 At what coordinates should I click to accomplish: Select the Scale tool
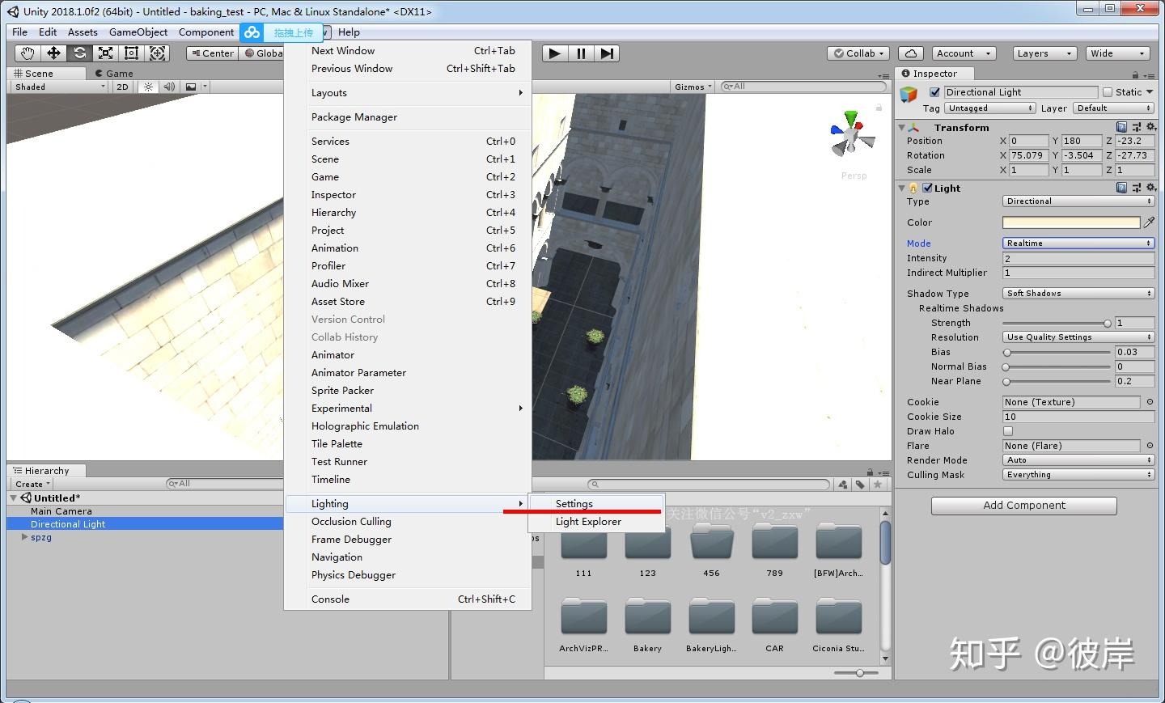coord(105,53)
